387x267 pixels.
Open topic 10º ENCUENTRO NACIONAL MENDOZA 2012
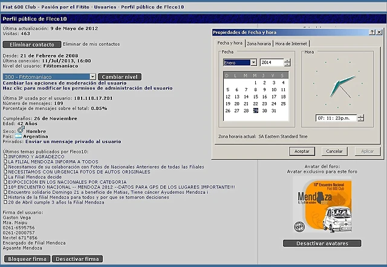122,187
